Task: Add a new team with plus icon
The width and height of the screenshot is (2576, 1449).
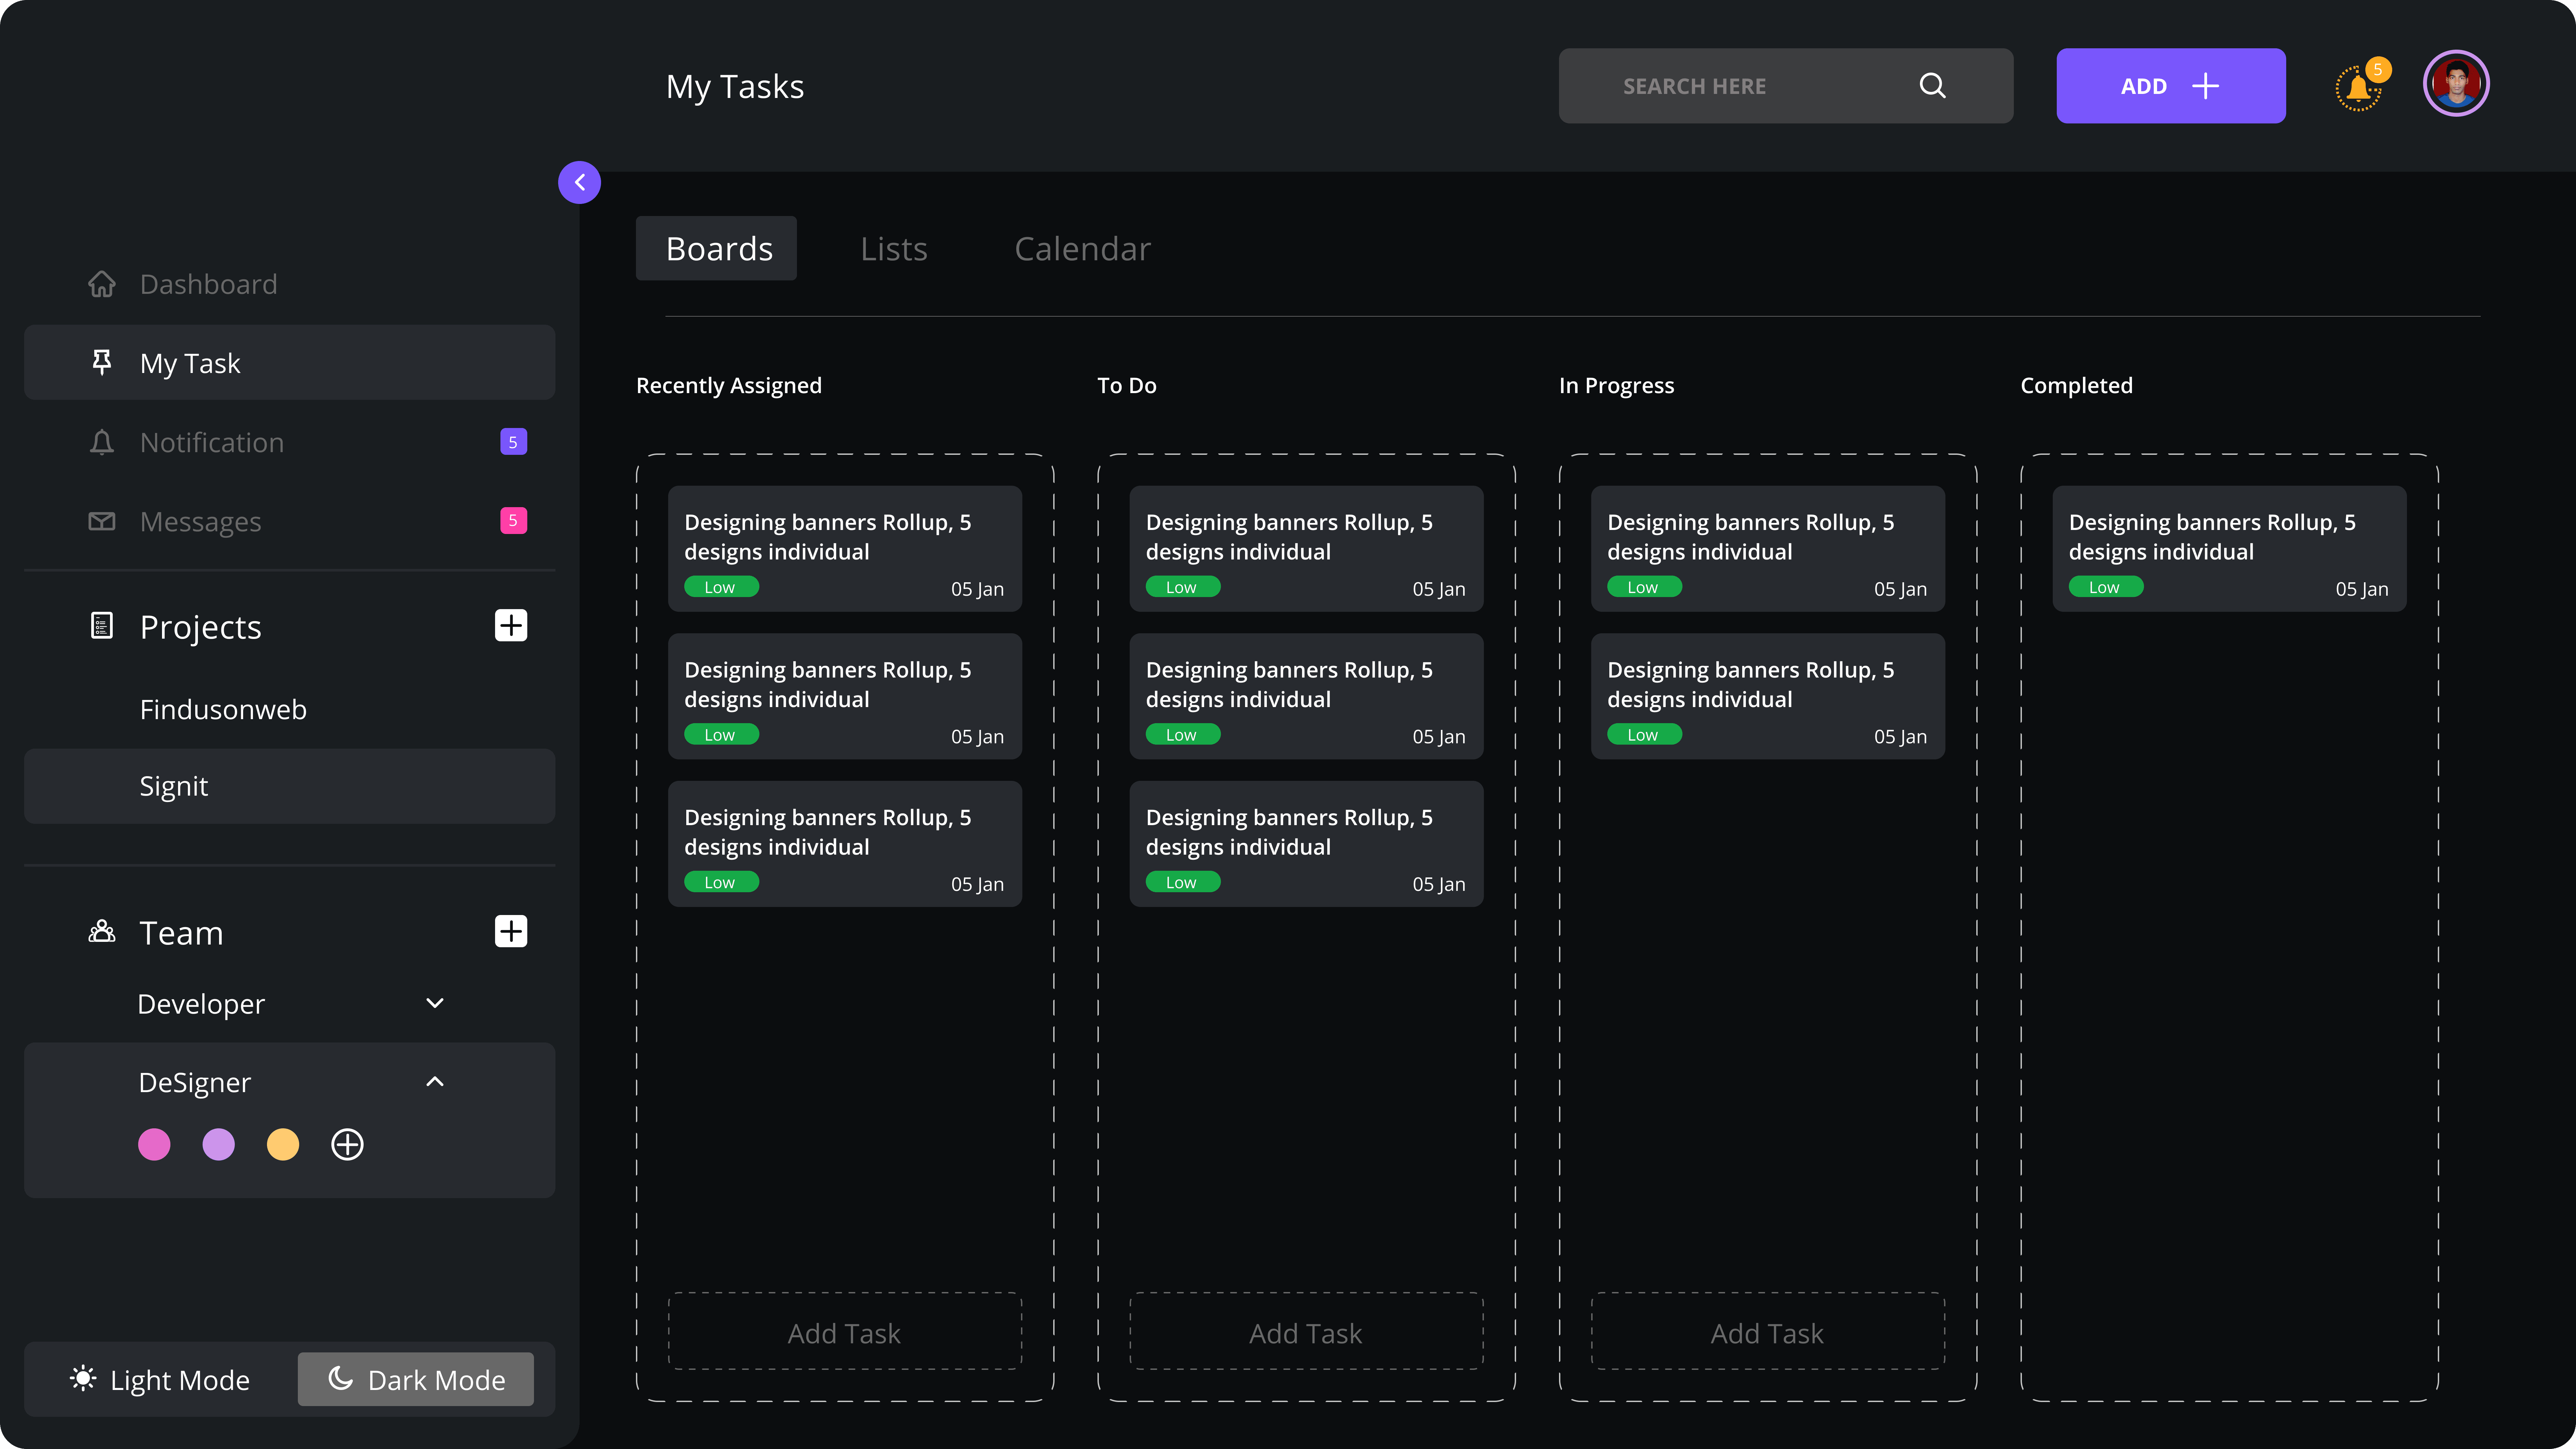Action: pyautogui.click(x=511, y=931)
